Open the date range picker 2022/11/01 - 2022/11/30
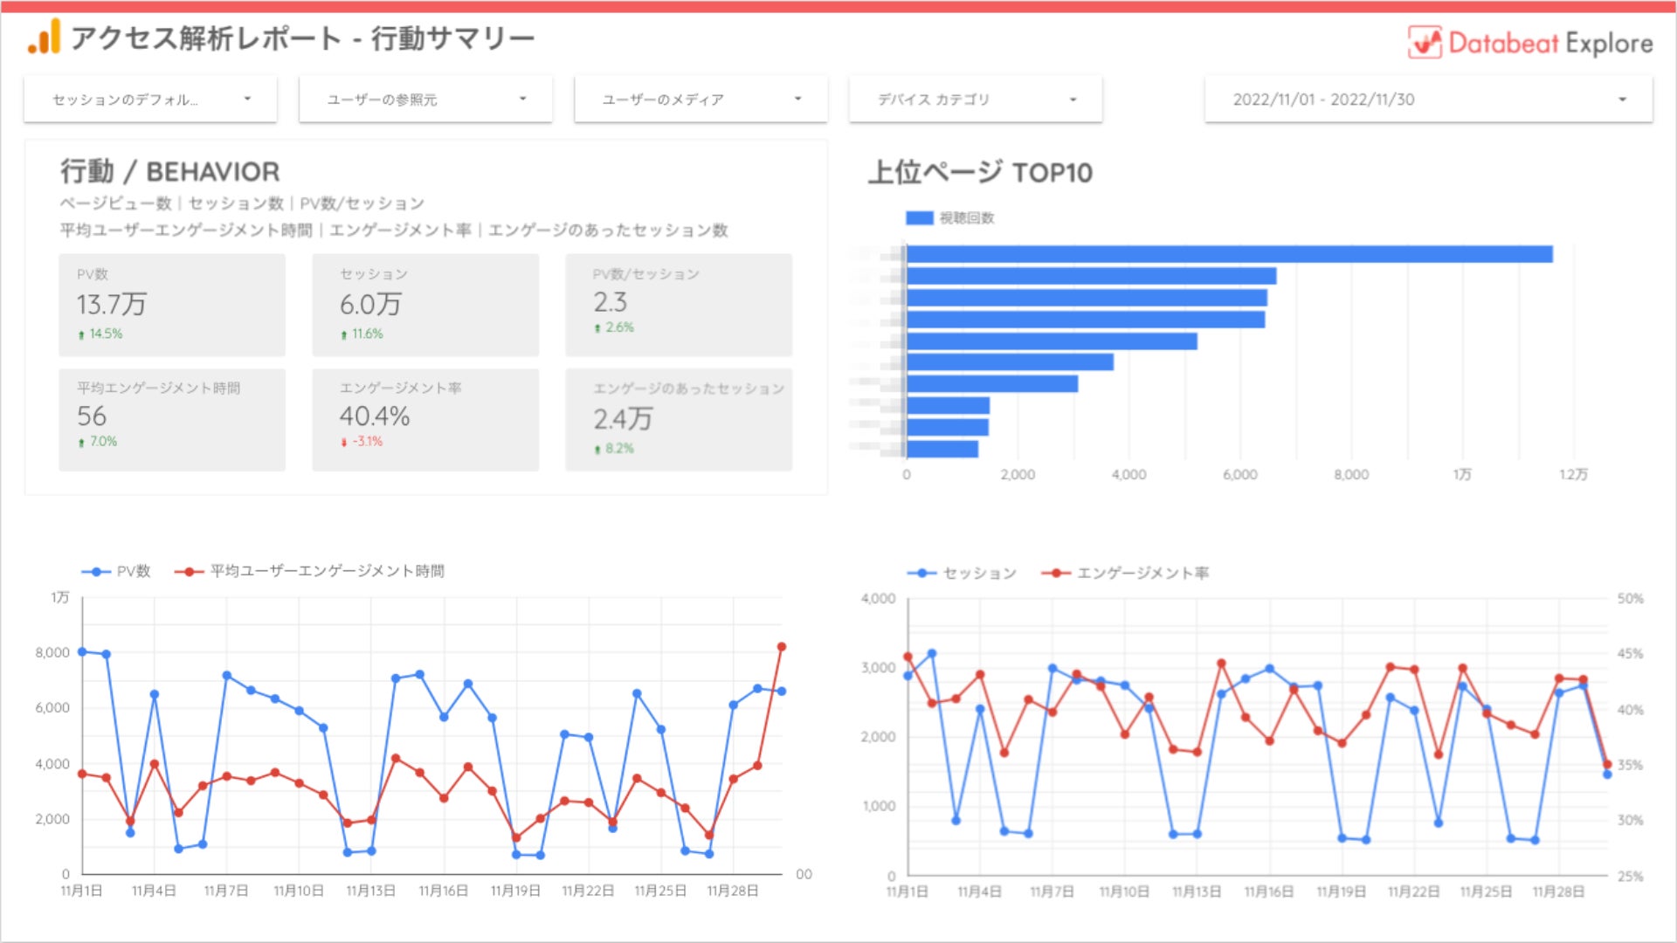1677x943 pixels. pyautogui.click(x=1428, y=100)
